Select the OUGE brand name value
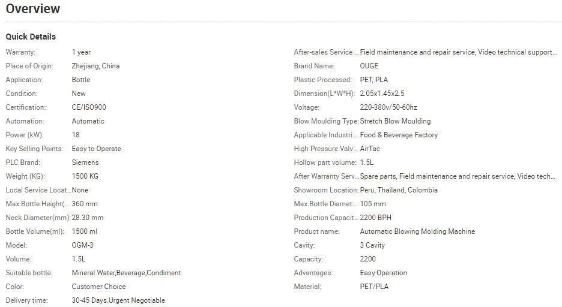 (x=369, y=66)
